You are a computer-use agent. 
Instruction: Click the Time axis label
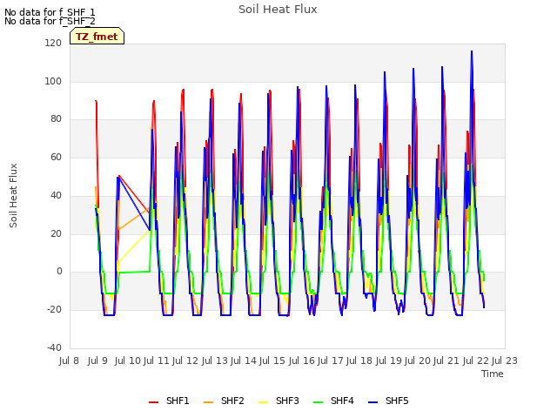[493, 374]
